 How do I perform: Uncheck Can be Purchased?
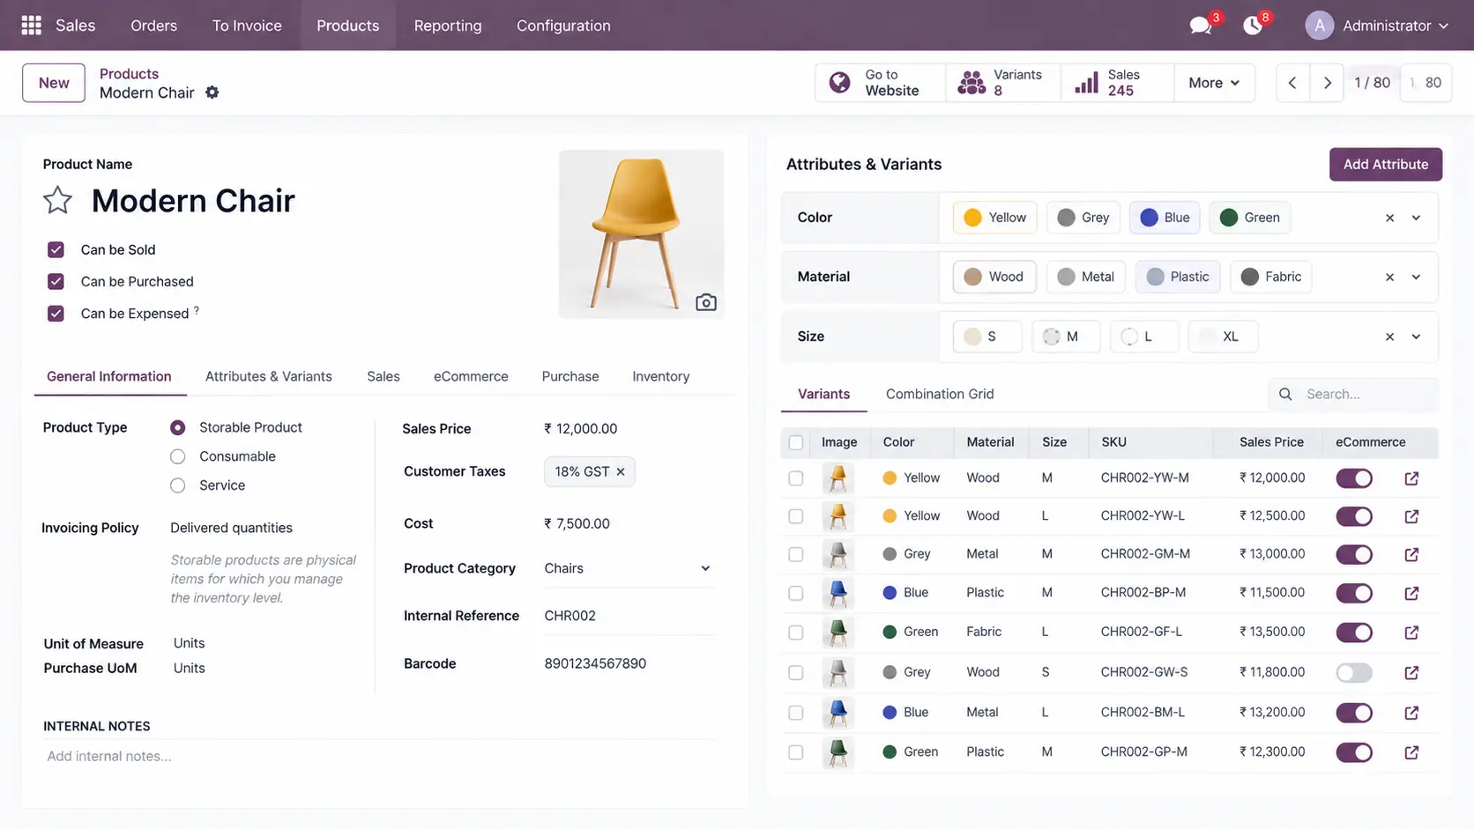click(x=56, y=281)
